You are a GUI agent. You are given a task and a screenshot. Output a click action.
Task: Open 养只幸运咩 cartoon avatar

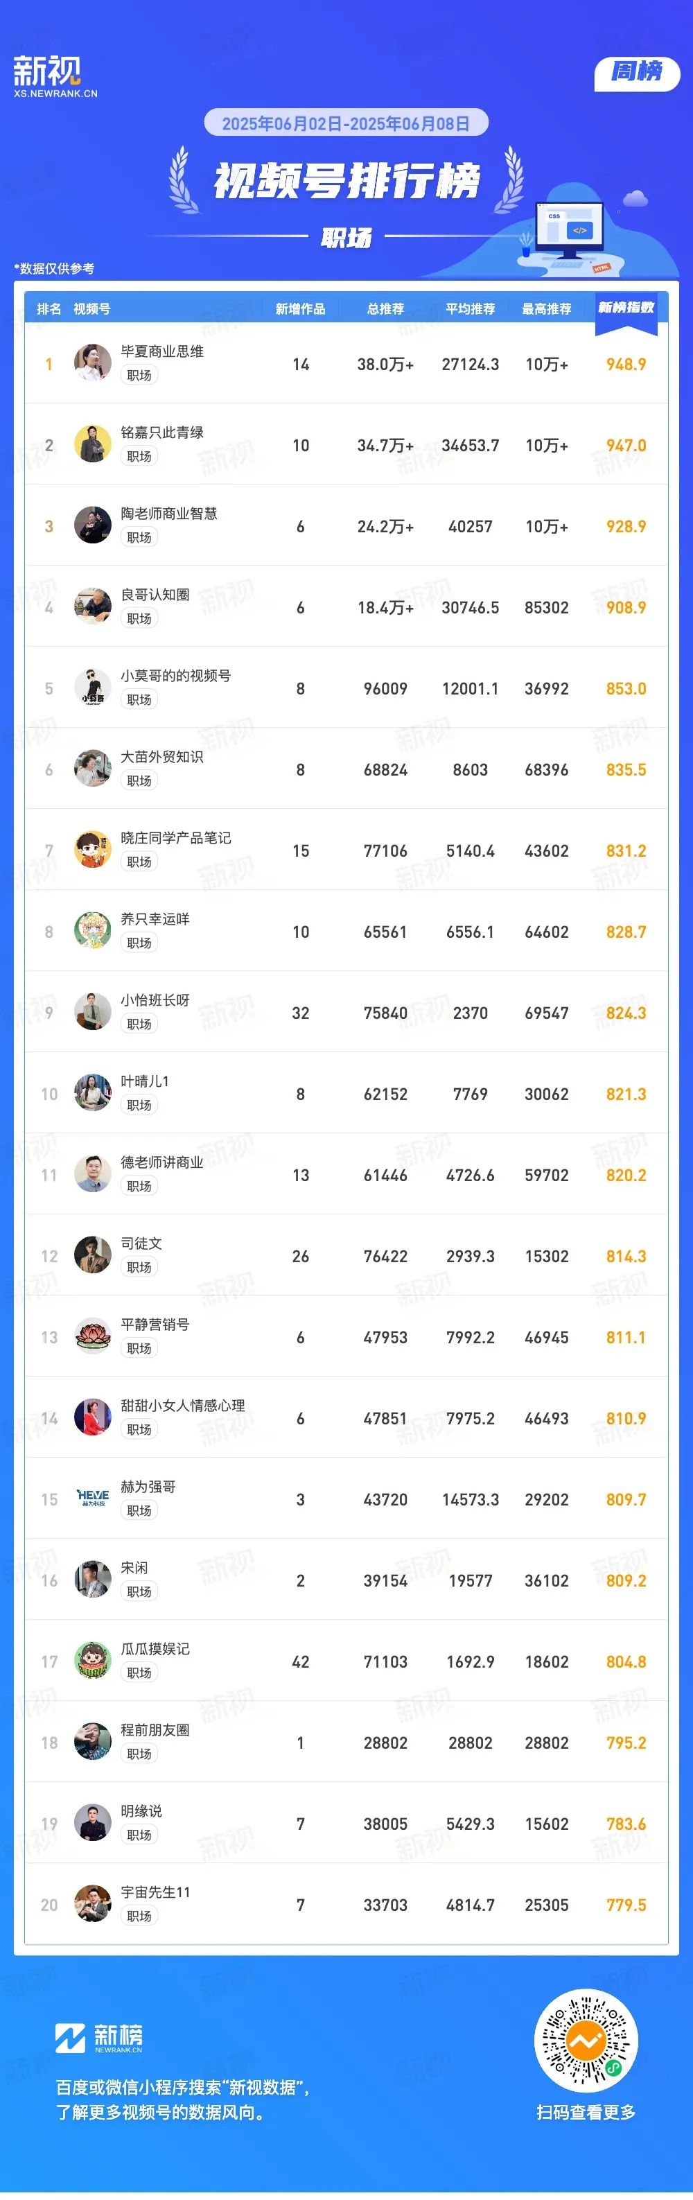pos(92,931)
